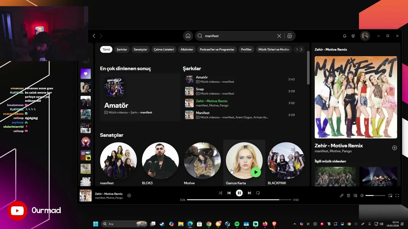Click the MANIFEST album cover in right panel
This screenshot has width=408, height=229.
[x=356, y=97]
